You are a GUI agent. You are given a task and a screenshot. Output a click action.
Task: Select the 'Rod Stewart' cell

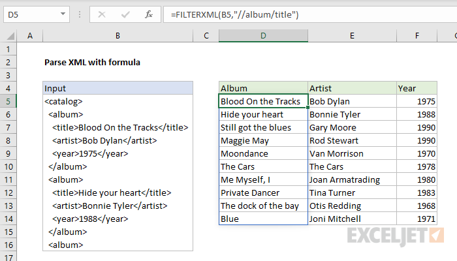pos(352,140)
